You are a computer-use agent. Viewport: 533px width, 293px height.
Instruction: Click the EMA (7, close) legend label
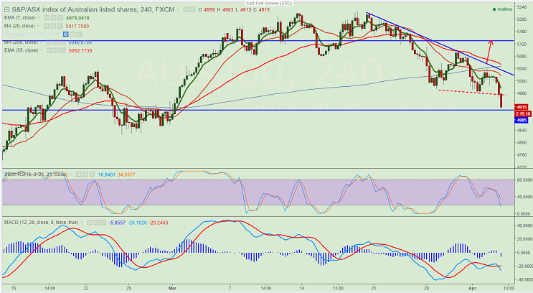(x=19, y=18)
